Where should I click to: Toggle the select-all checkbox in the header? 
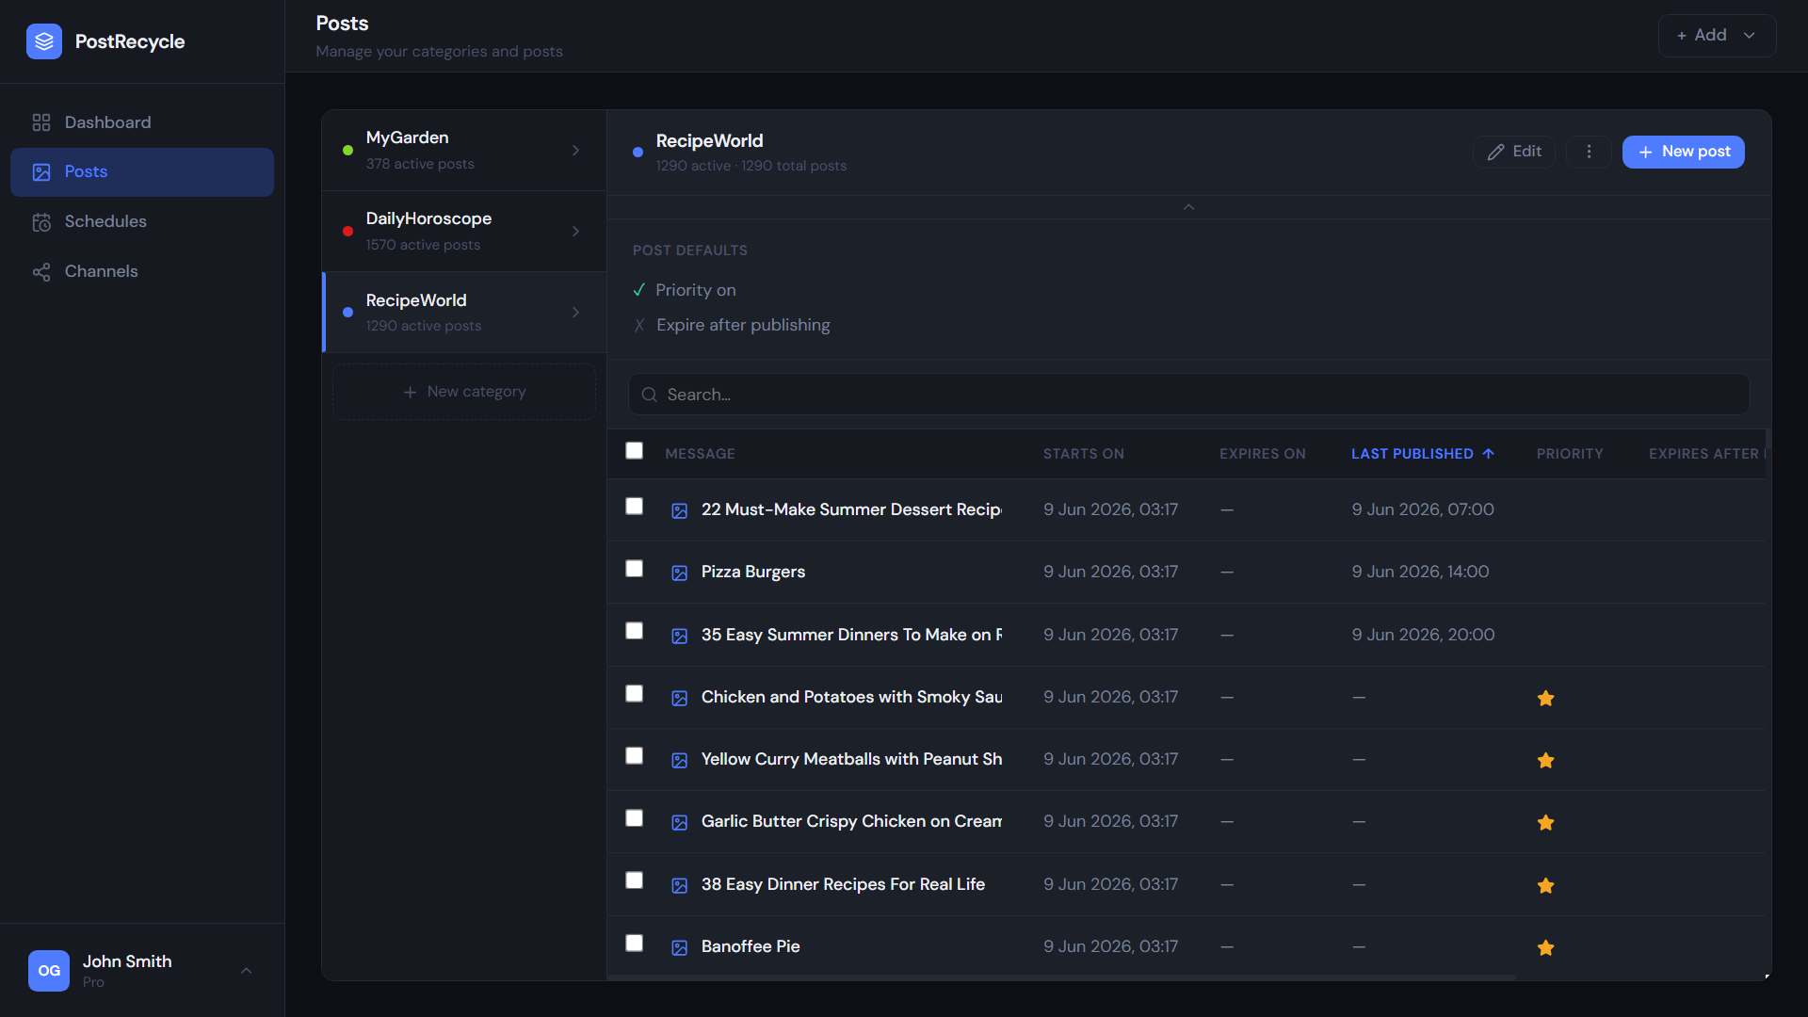click(x=635, y=451)
